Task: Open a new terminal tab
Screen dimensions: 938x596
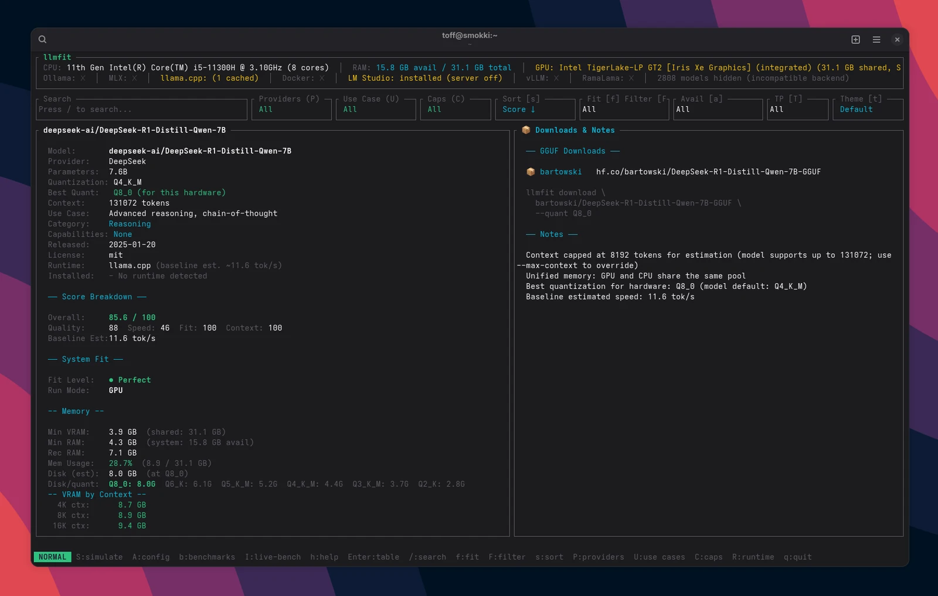Action: coord(855,39)
